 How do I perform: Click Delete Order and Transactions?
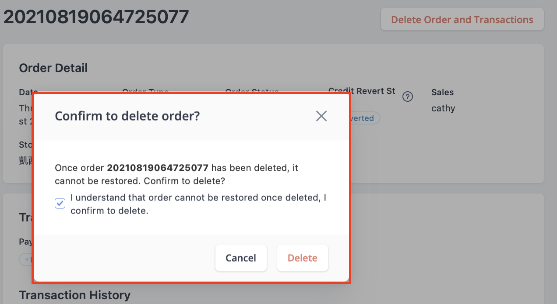(462, 19)
